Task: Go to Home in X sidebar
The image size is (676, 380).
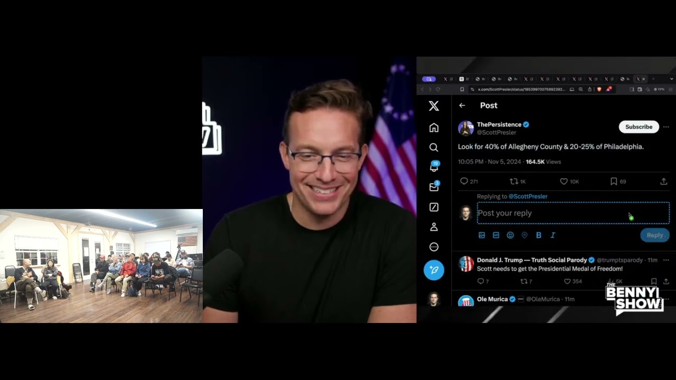Action: click(x=434, y=128)
